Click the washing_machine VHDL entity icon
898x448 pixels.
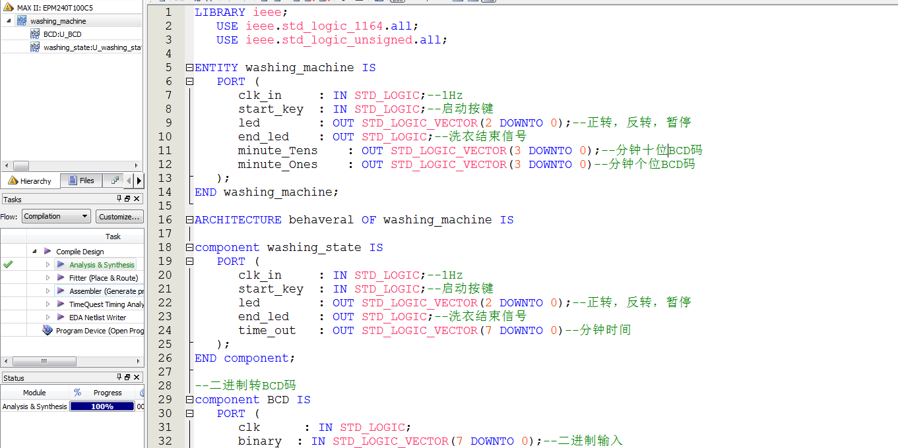coord(22,21)
